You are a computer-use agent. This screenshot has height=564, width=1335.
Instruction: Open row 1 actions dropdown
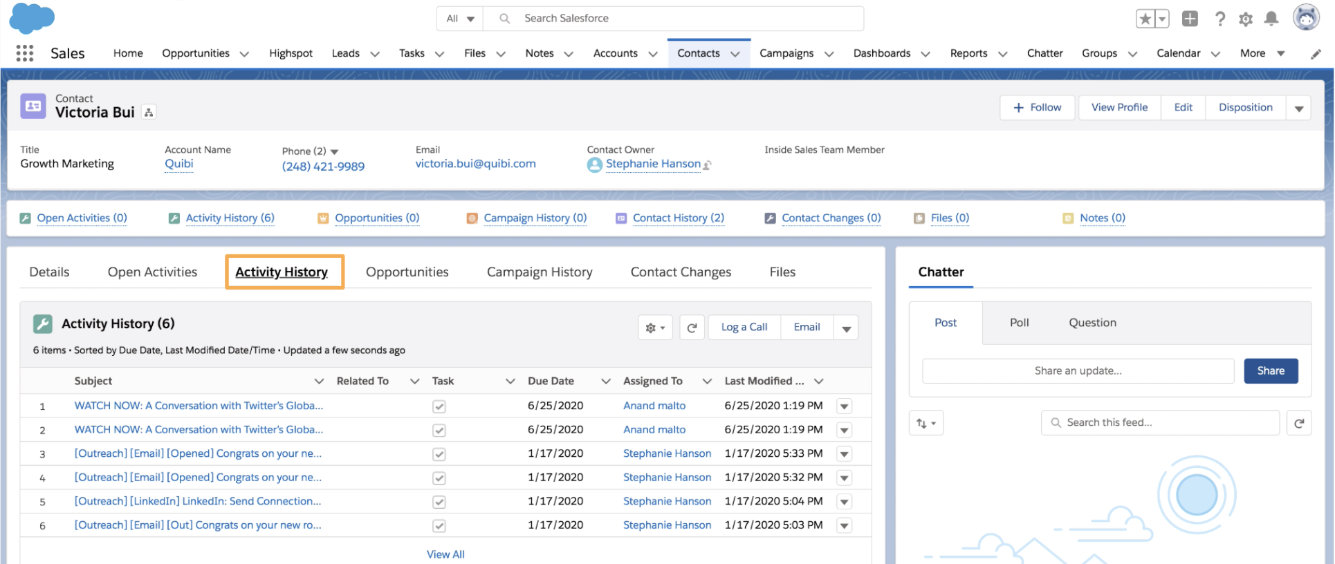[844, 406]
